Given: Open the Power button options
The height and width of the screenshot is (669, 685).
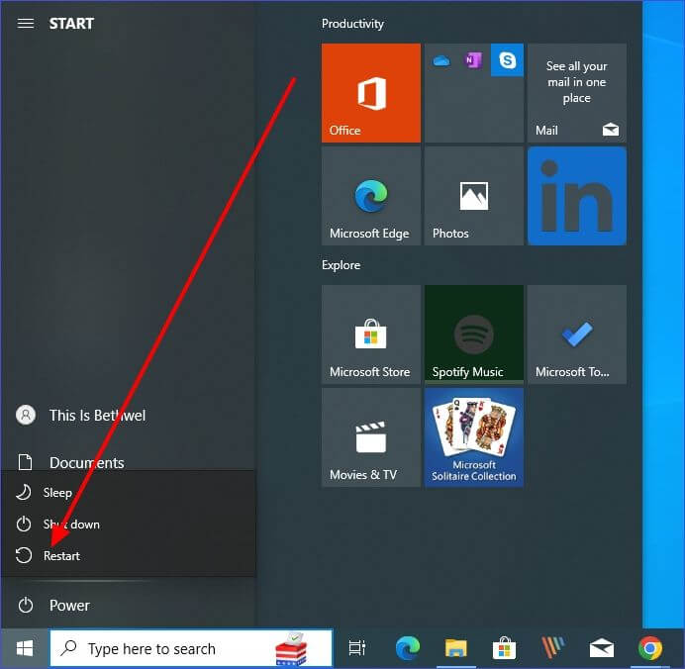Looking at the screenshot, I should (128, 606).
